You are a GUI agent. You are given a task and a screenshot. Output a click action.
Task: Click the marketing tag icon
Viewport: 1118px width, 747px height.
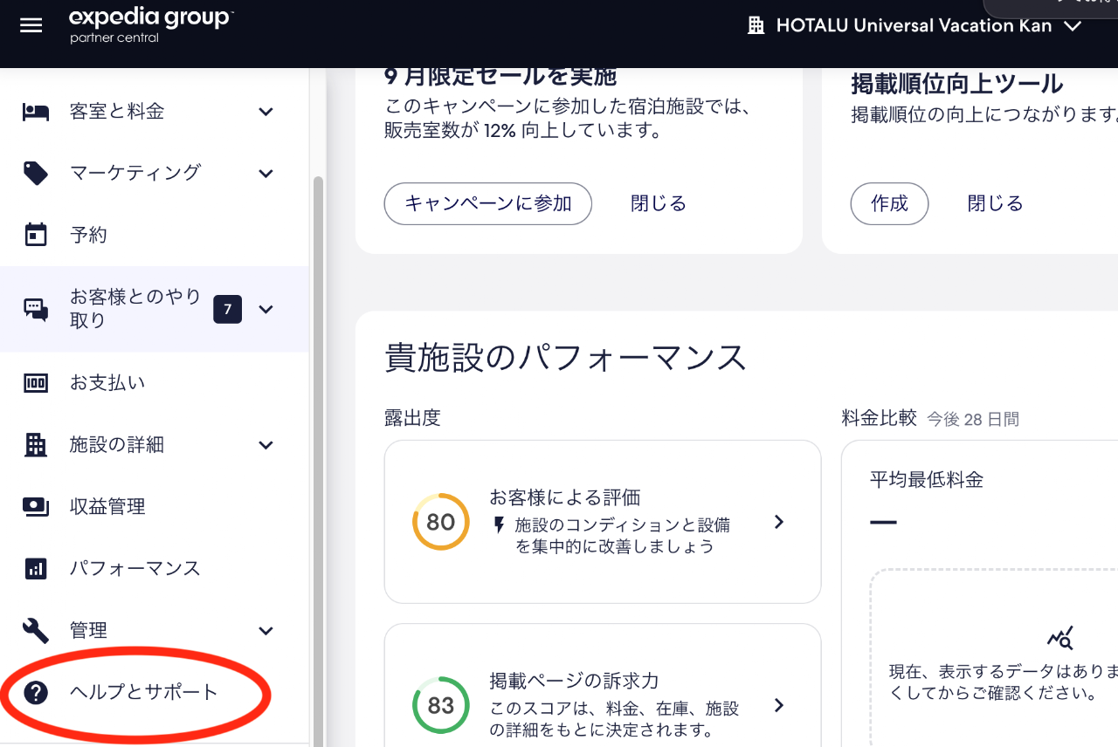(x=36, y=174)
